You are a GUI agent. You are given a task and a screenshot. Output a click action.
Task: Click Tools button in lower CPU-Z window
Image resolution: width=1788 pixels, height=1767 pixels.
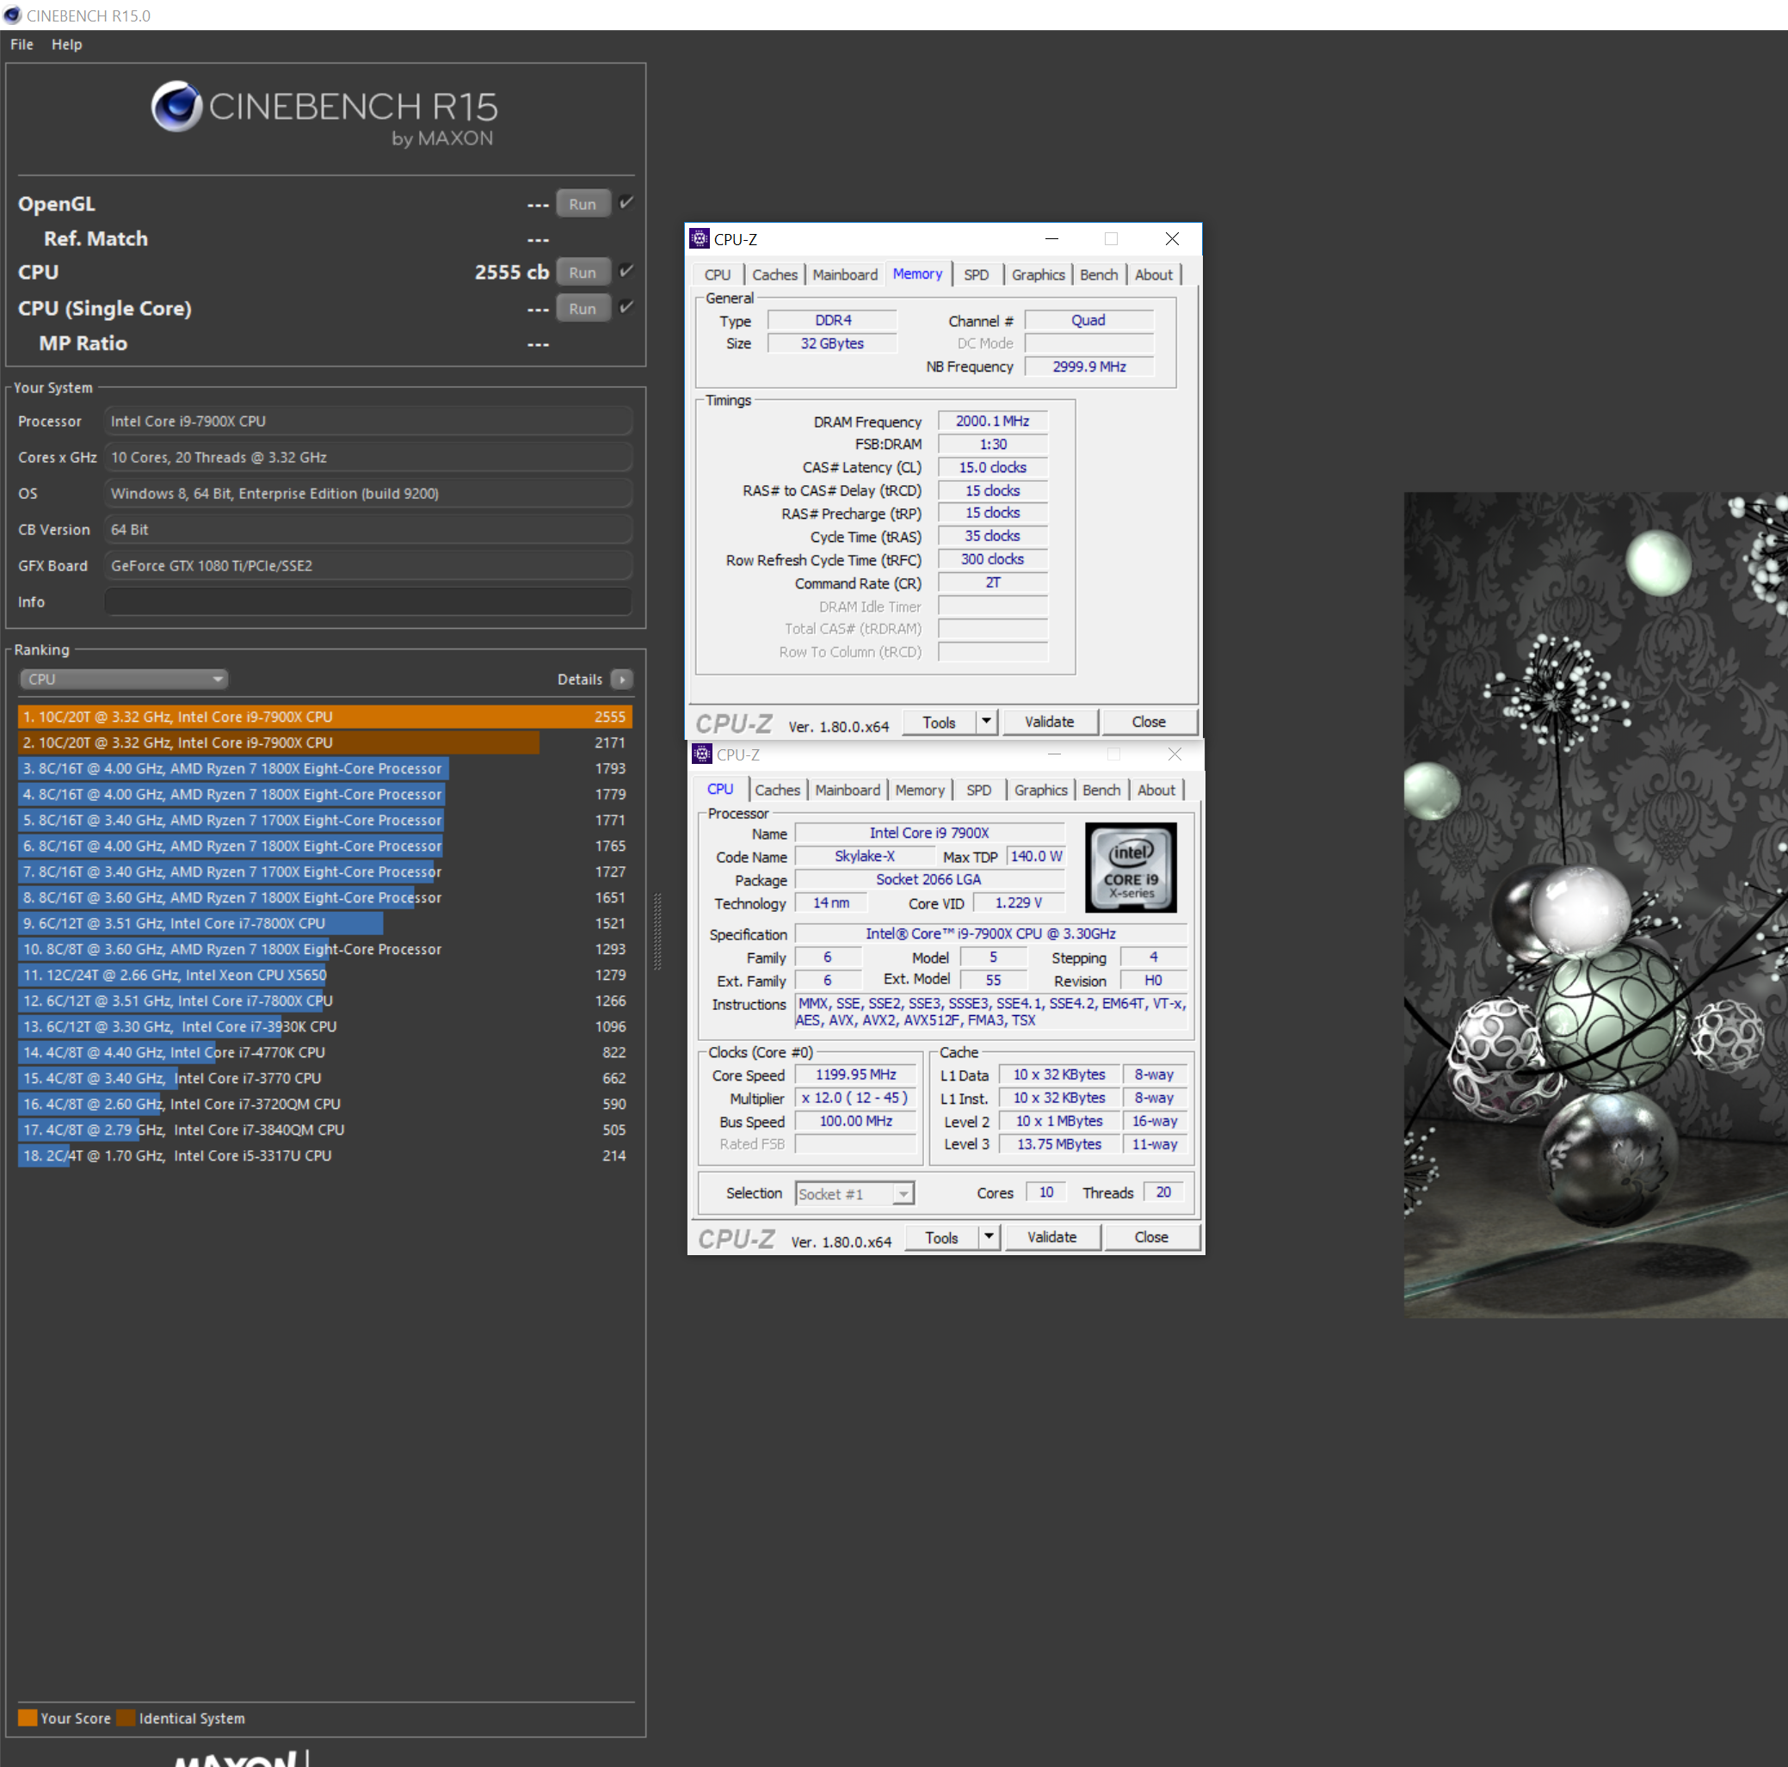pos(941,1237)
